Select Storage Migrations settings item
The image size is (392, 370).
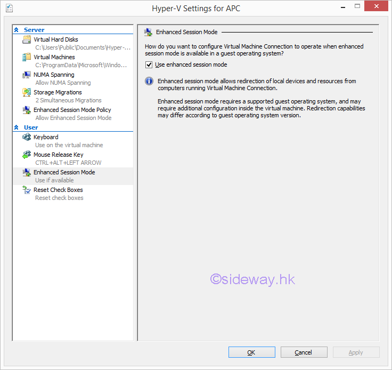[x=58, y=92]
